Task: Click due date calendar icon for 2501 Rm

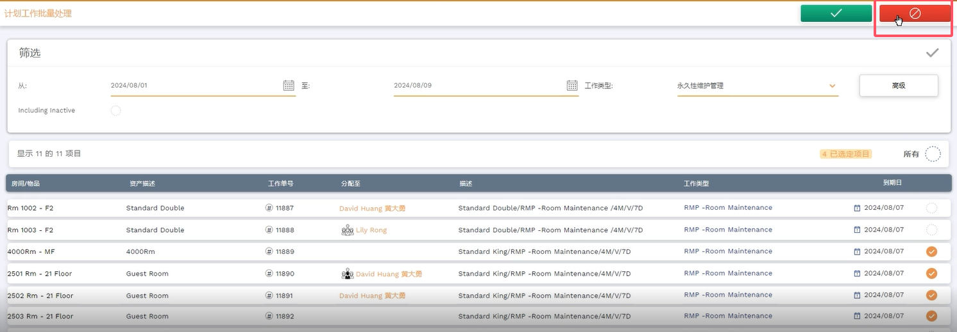Action: 857,273
